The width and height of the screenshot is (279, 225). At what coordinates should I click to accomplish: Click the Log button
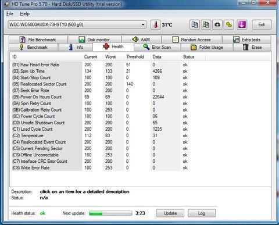202,213
